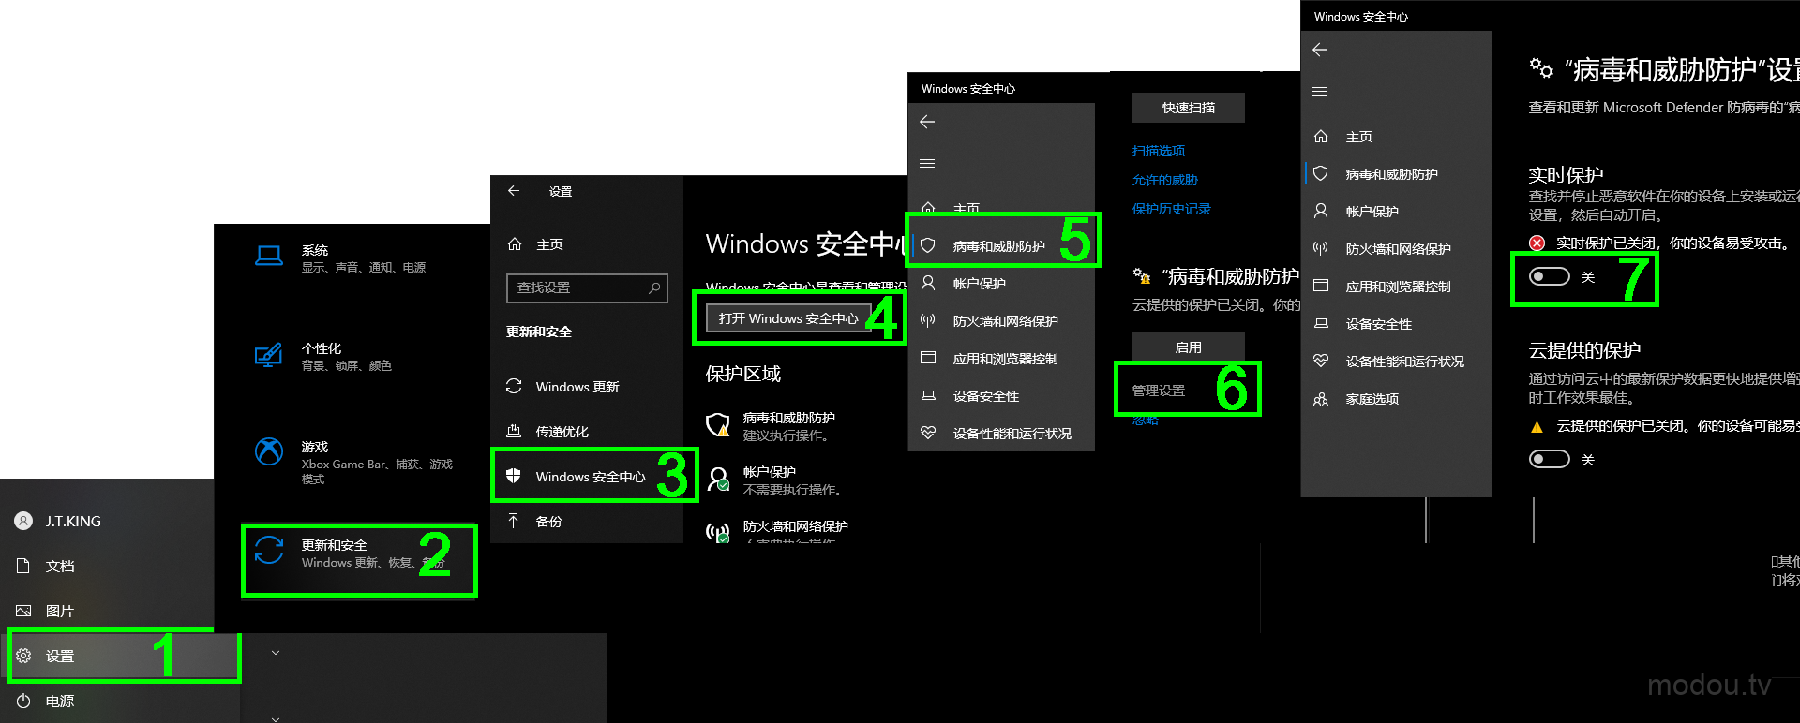Enable the 云提供的保护 switch
The image size is (1800, 723).
(x=1549, y=459)
